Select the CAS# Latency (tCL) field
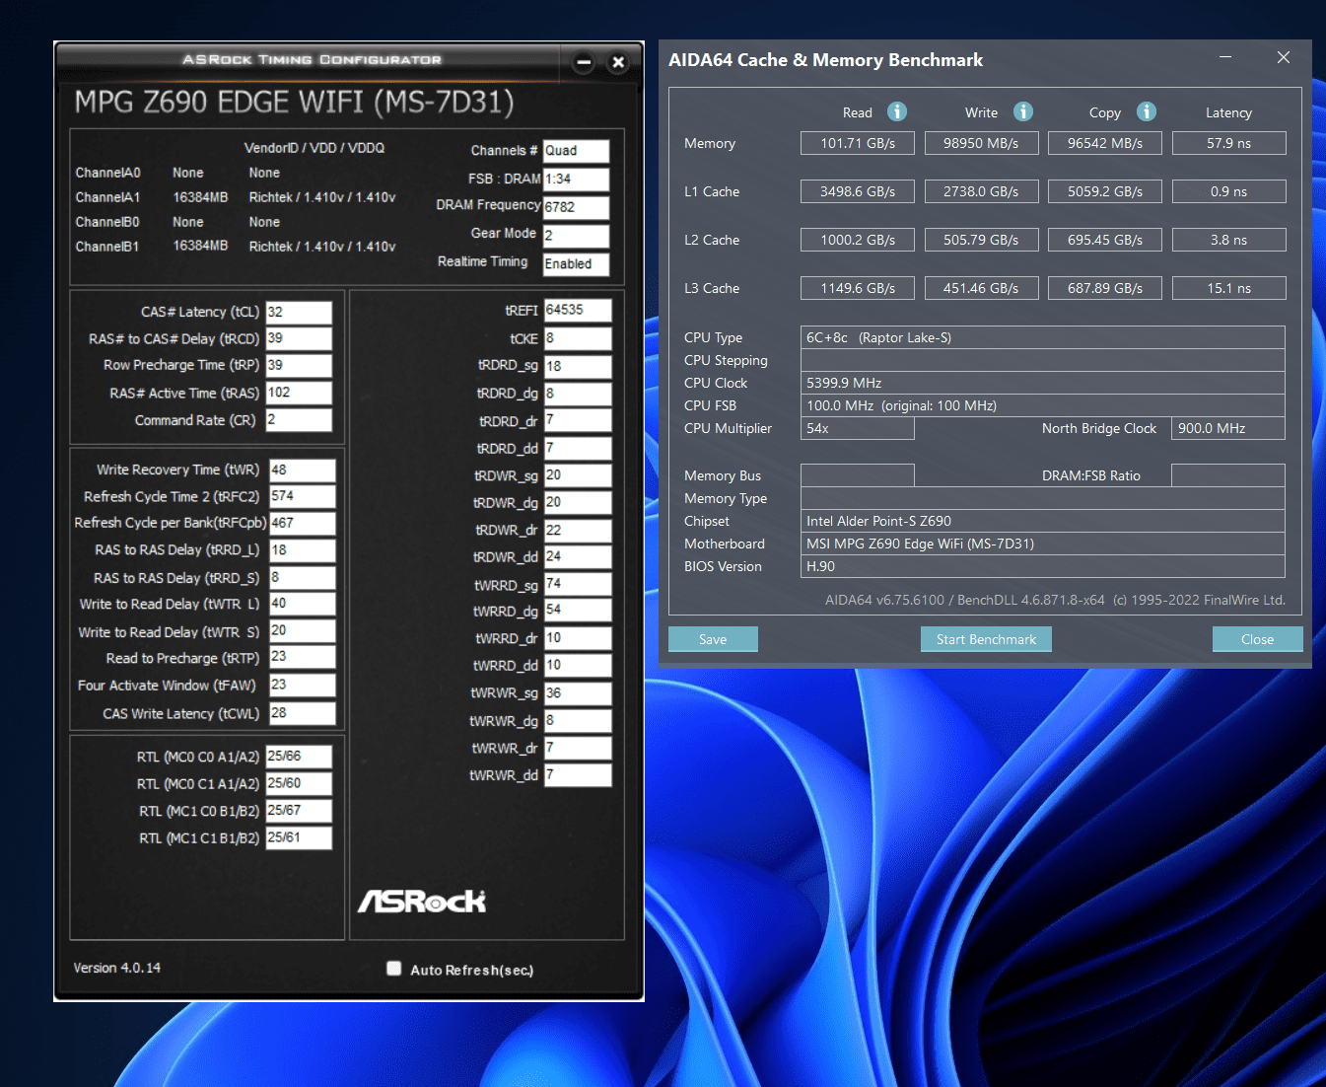1326x1087 pixels. coord(299,312)
